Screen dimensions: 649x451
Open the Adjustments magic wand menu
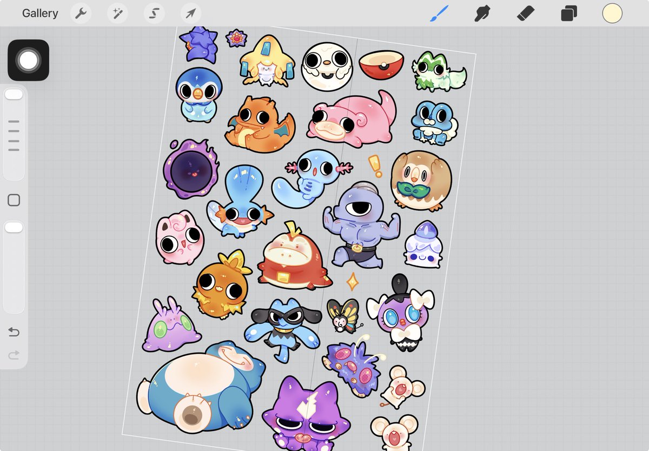[117, 13]
